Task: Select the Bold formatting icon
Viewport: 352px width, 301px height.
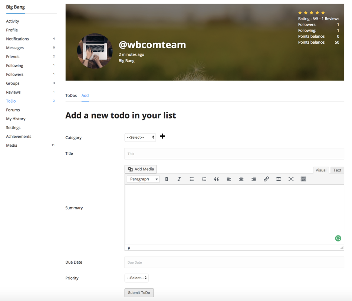Action: click(167, 179)
